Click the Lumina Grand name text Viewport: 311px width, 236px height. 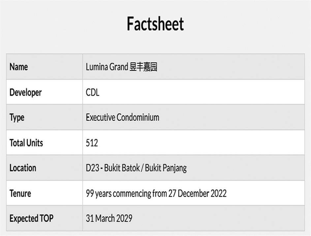click(x=107, y=67)
